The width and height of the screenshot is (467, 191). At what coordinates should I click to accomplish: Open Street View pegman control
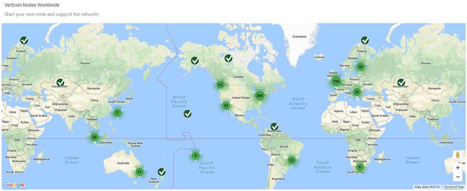pyautogui.click(x=458, y=155)
